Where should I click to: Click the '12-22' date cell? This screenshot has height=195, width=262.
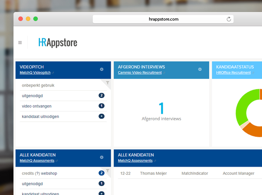coord(125,173)
